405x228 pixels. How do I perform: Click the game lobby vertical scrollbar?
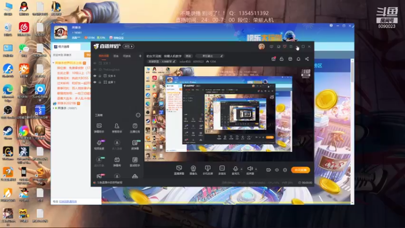pyautogui.click(x=352, y=132)
